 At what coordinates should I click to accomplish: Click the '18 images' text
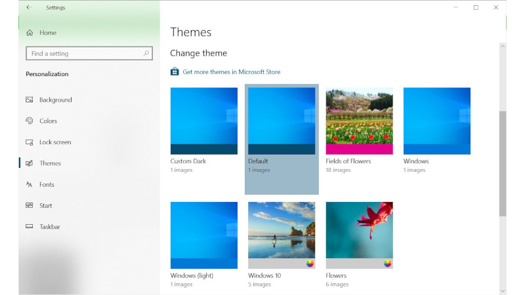pos(338,170)
